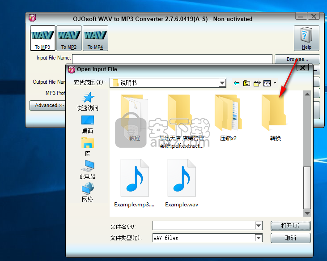Go up one folder level
Image resolution: width=327 pixels, height=261 pixels.
246,83
